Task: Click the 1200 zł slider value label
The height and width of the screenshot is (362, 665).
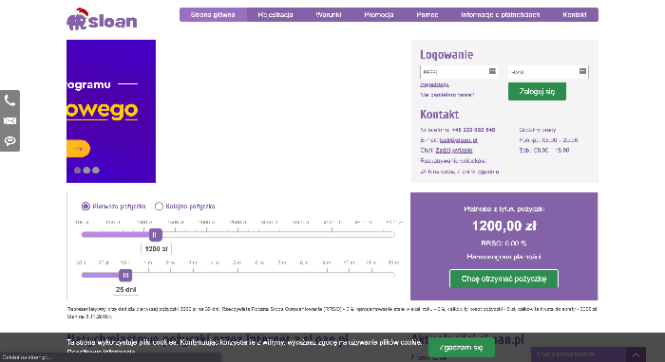Action: pos(156,249)
